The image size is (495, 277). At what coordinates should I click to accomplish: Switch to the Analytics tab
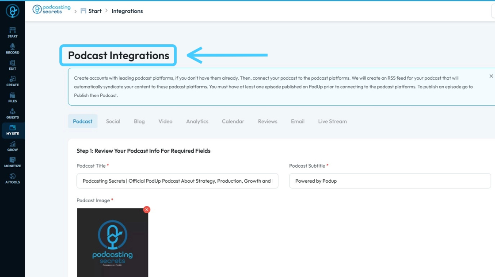pos(197,121)
